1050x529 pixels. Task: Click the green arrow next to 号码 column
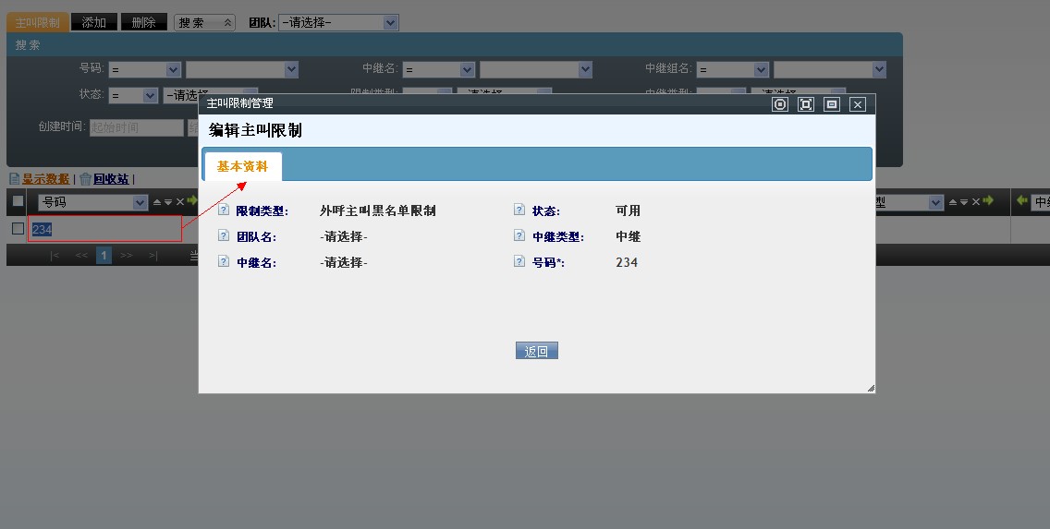click(x=190, y=201)
